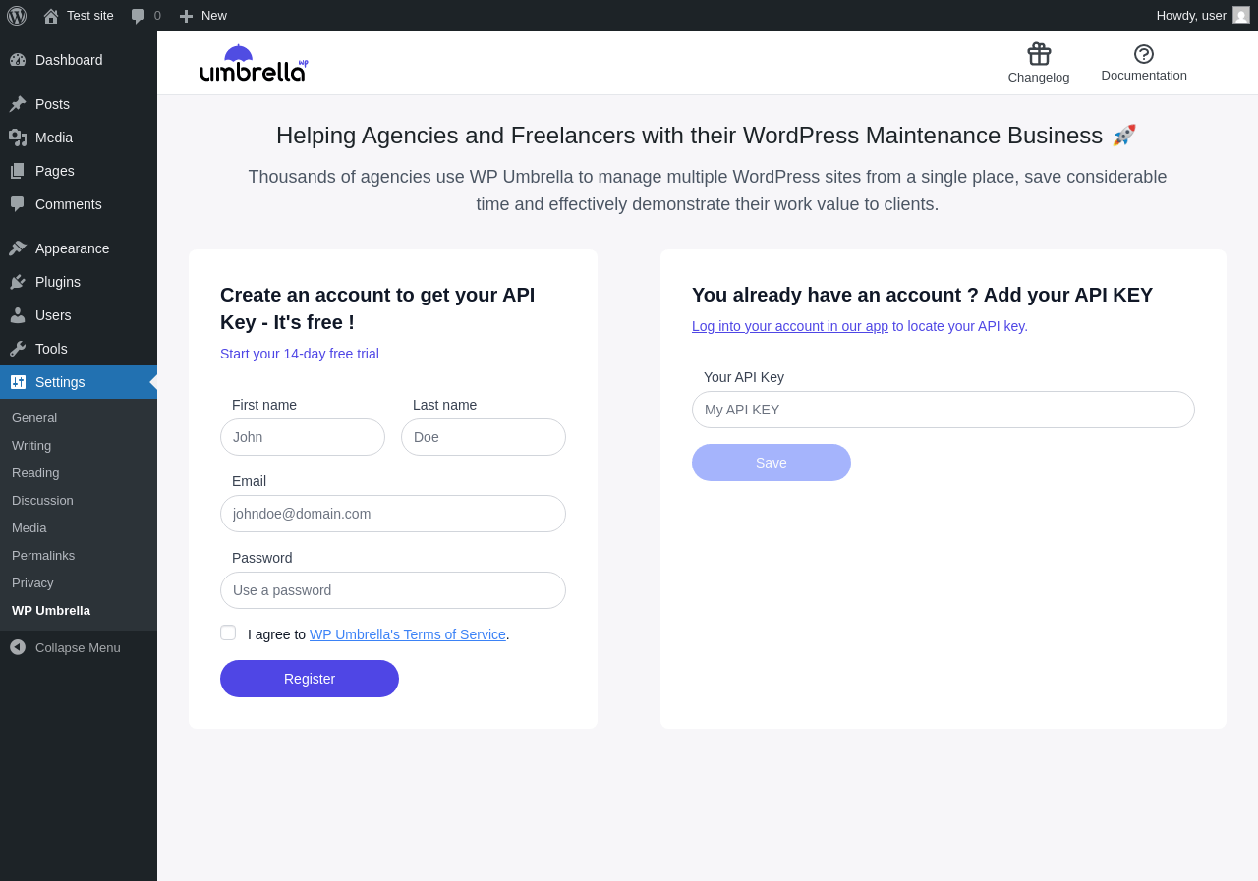The height and width of the screenshot is (881, 1258).
Task: Focus the Password input field
Action: click(393, 590)
